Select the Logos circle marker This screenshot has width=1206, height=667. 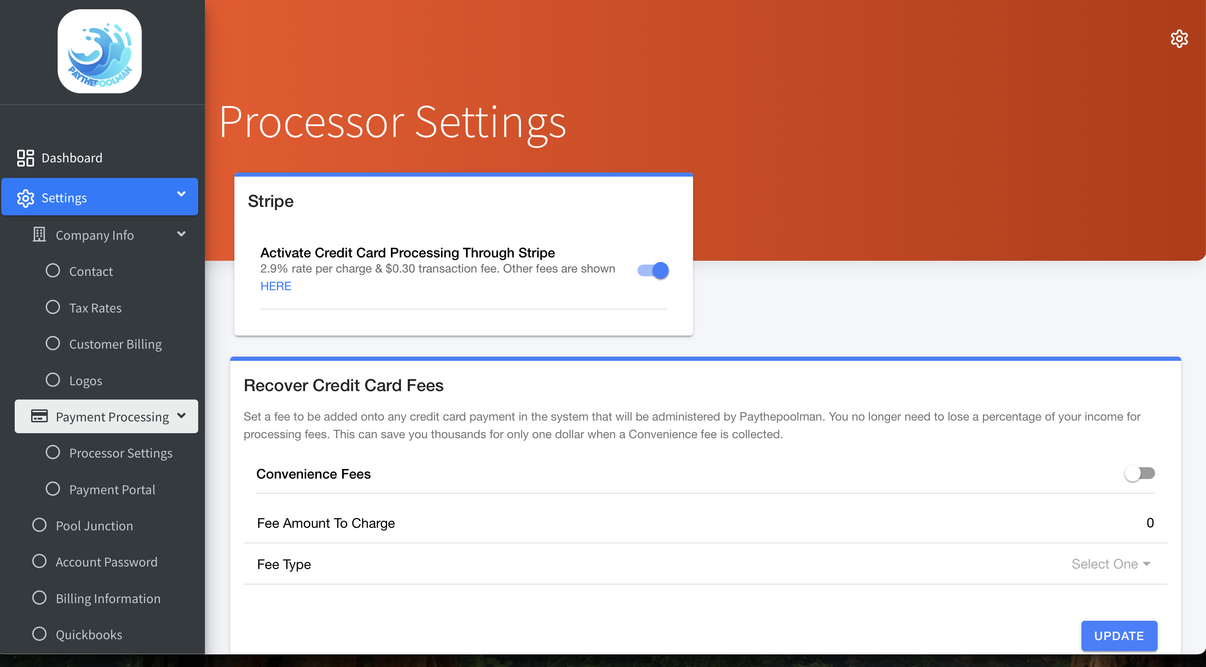(x=53, y=380)
